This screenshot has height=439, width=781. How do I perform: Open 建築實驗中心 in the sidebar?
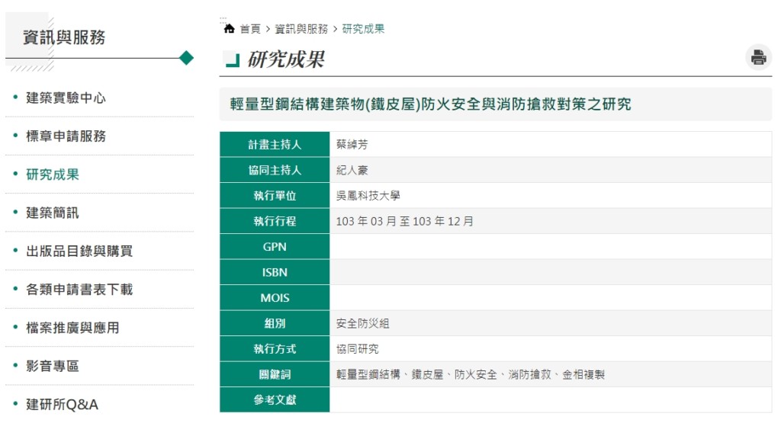(x=66, y=98)
